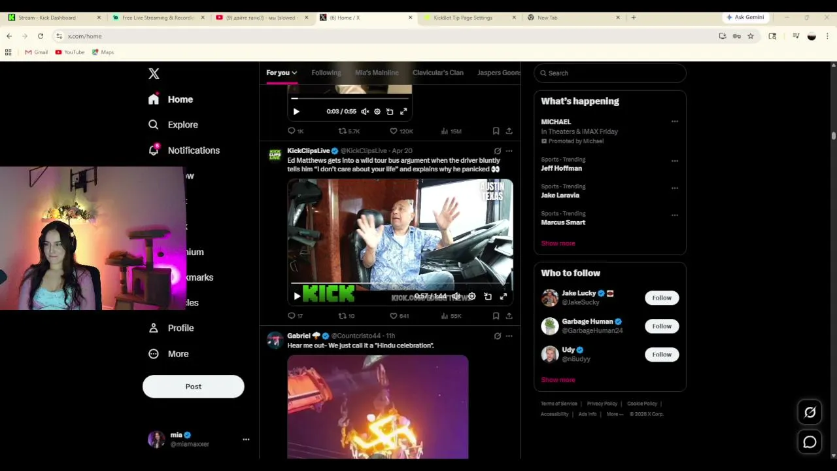Viewport: 837px width, 471px height.
Task: Open Notifications from the sidebar
Action: tap(184, 150)
